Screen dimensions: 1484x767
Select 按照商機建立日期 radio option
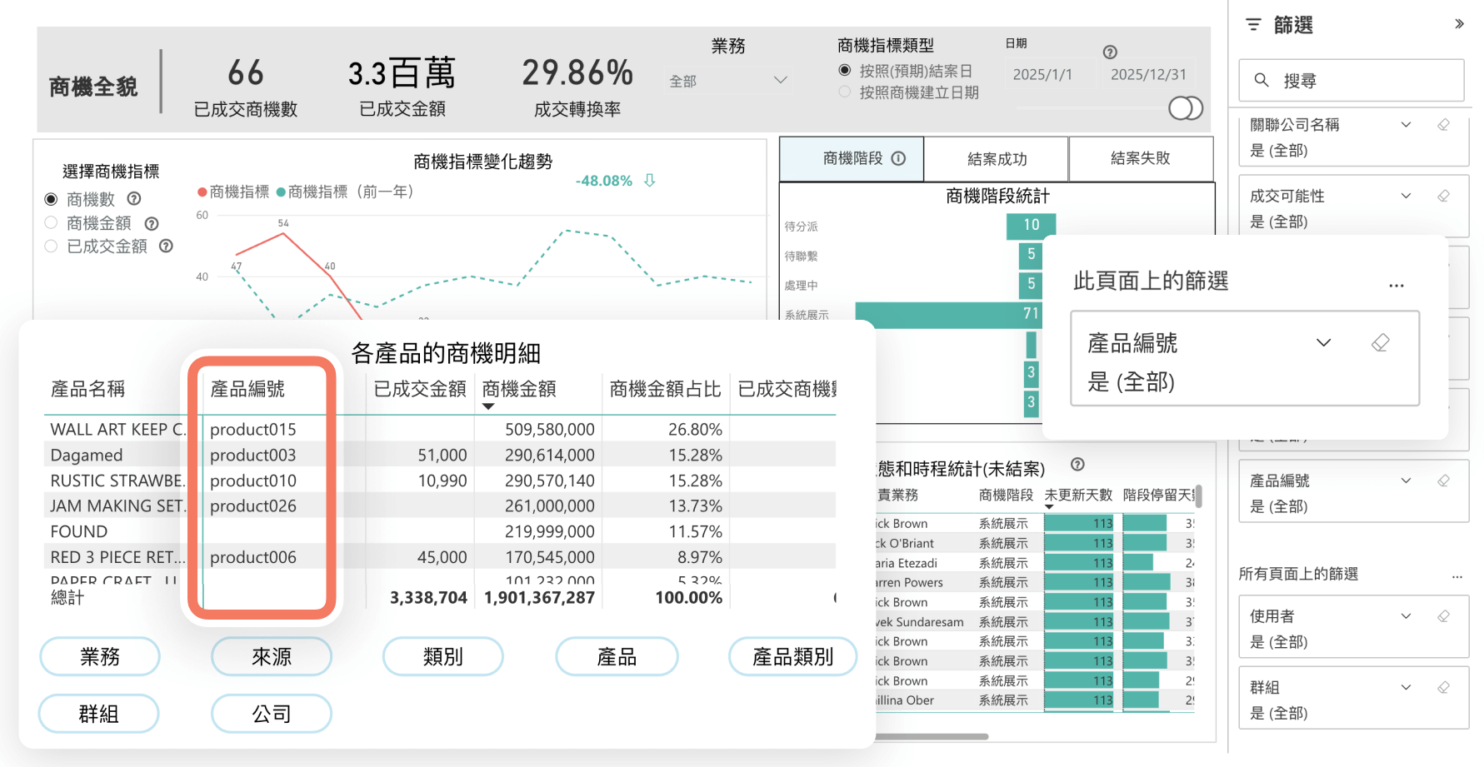[x=845, y=92]
